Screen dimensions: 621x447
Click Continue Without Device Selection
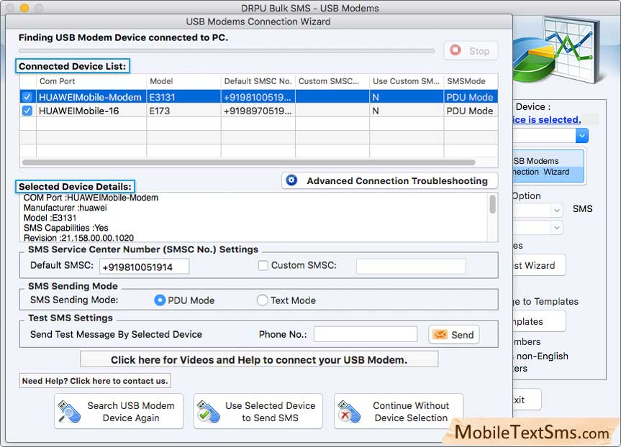pos(399,411)
